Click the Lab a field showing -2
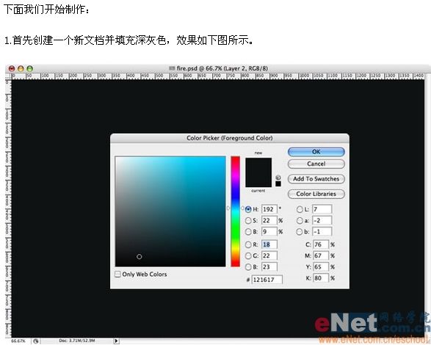The image size is (431, 345). pos(322,220)
